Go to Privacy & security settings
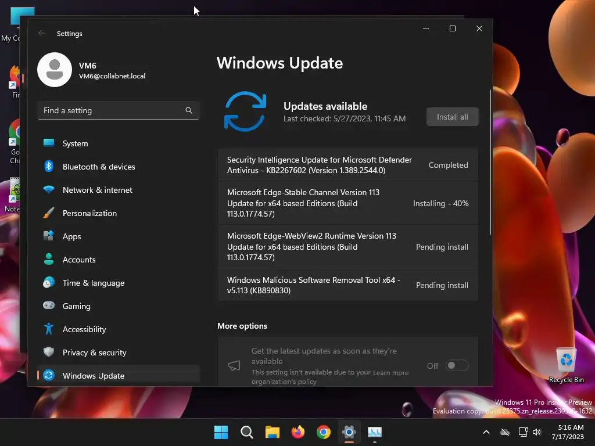This screenshot has height=446, width=595. click(x=119, y=353)
